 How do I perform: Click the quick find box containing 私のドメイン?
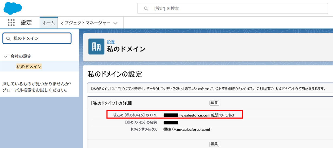(37, 38)
